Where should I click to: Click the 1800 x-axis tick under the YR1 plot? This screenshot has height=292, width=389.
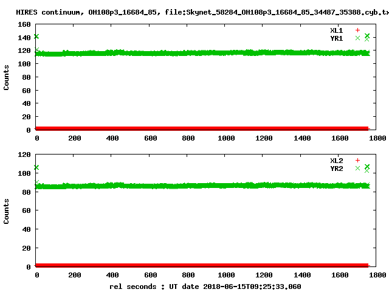point(377,138)
